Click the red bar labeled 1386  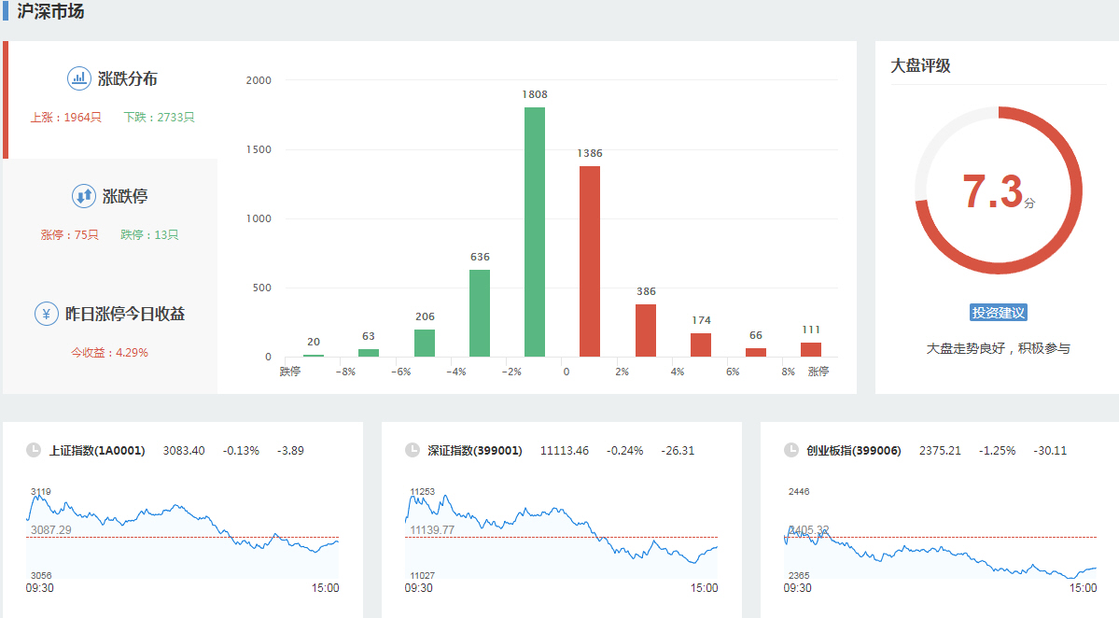click(x=590, y=261)
